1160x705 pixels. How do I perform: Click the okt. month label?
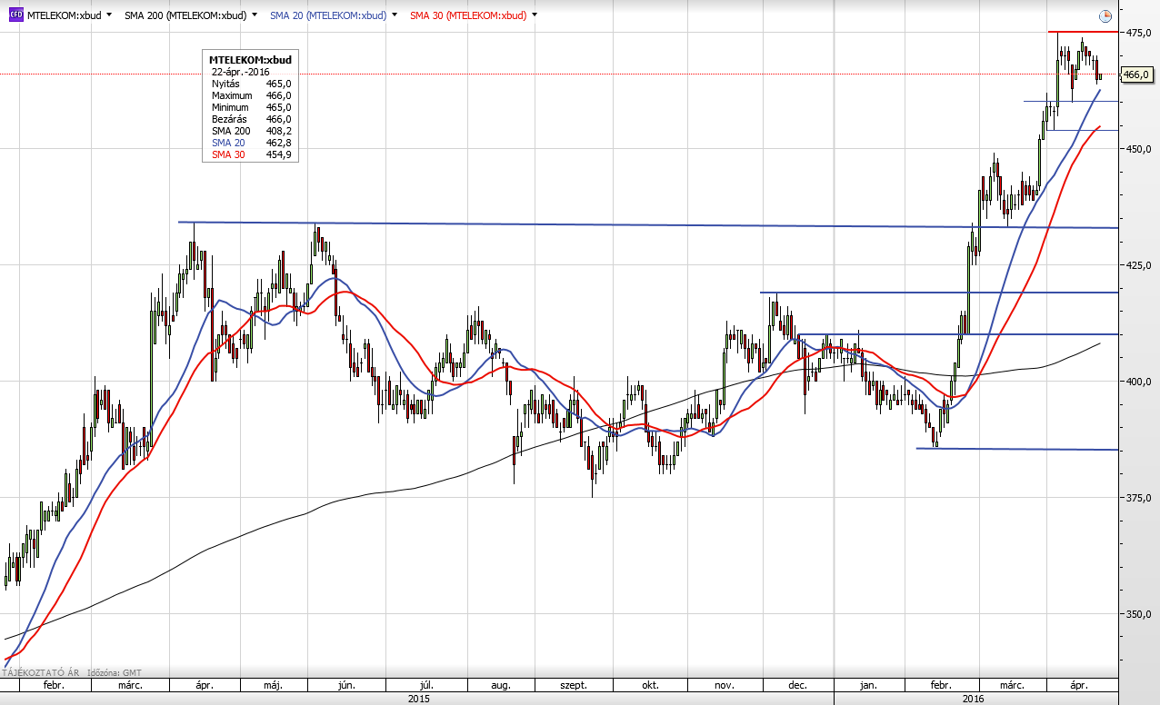[650, 686]
